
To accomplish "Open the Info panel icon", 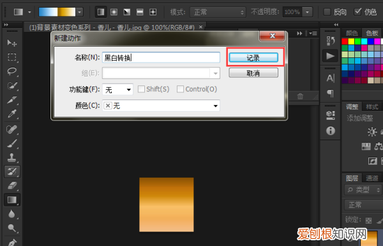I will tap(330, 131).
